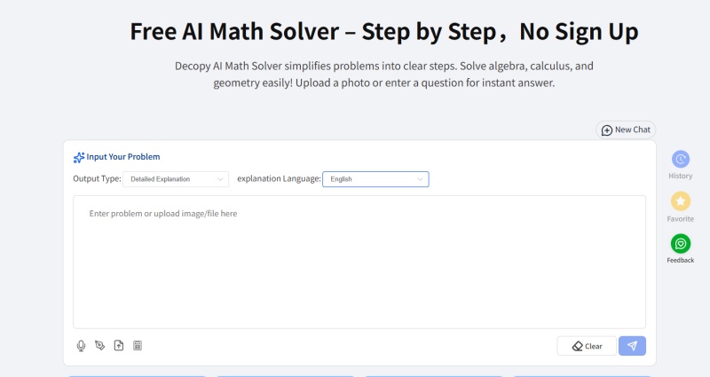Image resolution: width=710 pixels, height=377 pixels.
Task: Send the problem with the paper-plane button
Action: [x=632, y=346]
